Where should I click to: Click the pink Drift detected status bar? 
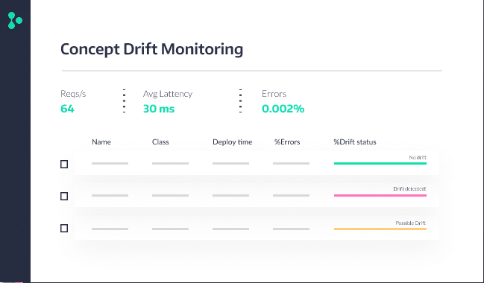[380, 195]
